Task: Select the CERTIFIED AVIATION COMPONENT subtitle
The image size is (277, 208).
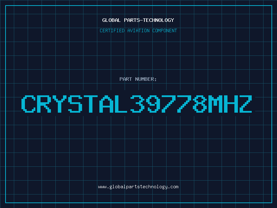Action: pyautogui.click(x=138, y=31)
